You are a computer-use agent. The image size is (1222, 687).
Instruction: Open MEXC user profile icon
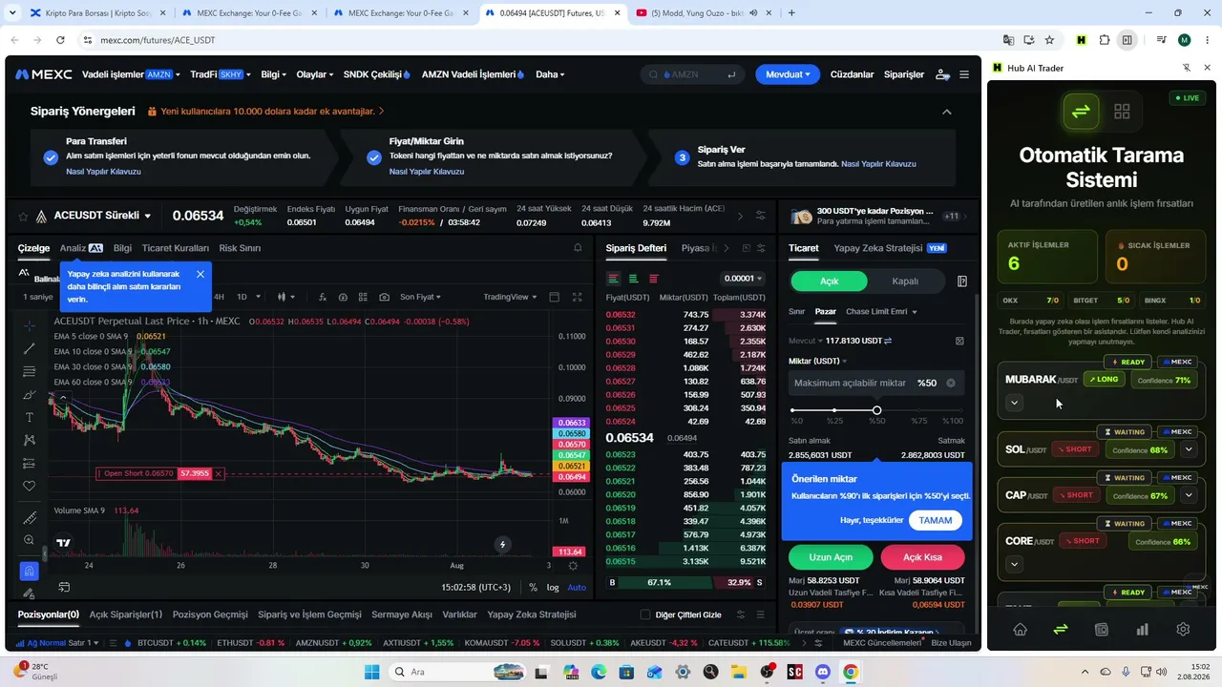tap(942, 74)
